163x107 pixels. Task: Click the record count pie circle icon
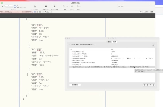15,7
